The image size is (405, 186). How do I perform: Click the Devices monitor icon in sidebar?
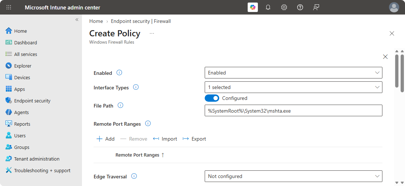(x=9, y=77)
